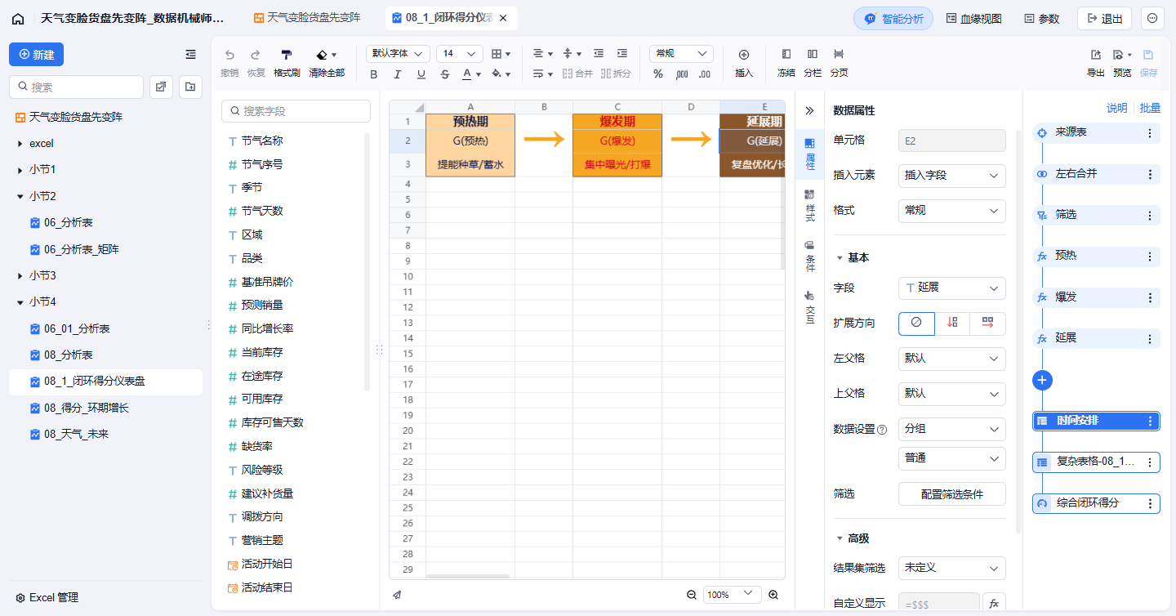The image size is (1176, 616).
Task: Click the open-in-new-window icon beside search
Action: [161, 87]
